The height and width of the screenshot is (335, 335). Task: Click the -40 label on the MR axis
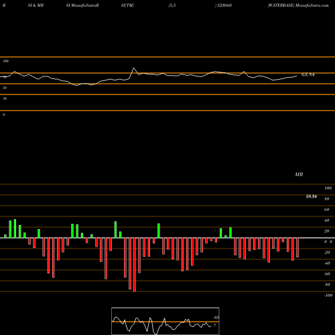[327, 263]
